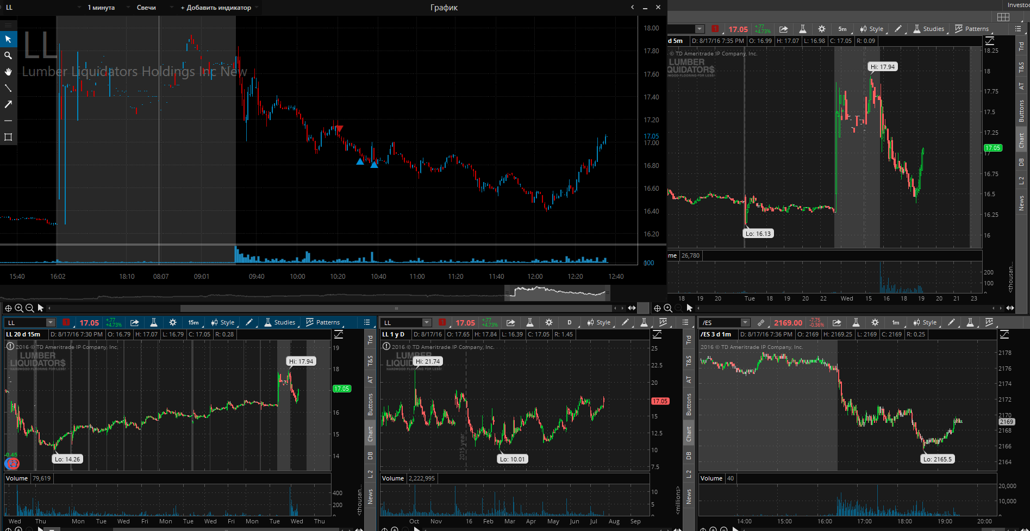This screenshot has width=1030, height=531.
Task: Open the /ES symbol dropdown arrow
Action: pos(746,322)
